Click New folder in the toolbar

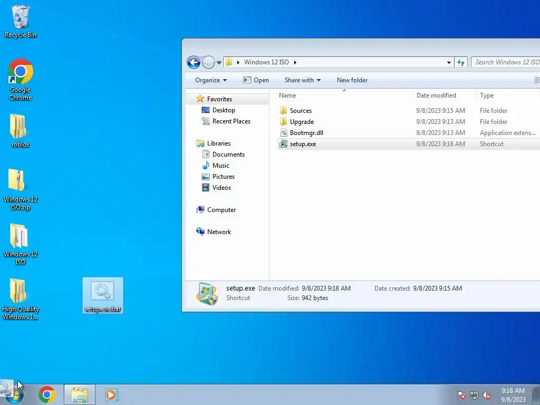tap(352, 80)
